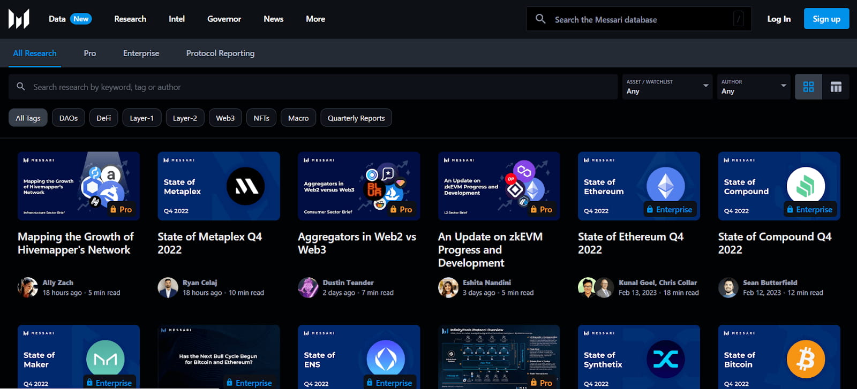
Task: Filter by the Web3 tag
Action: [225, 118]
